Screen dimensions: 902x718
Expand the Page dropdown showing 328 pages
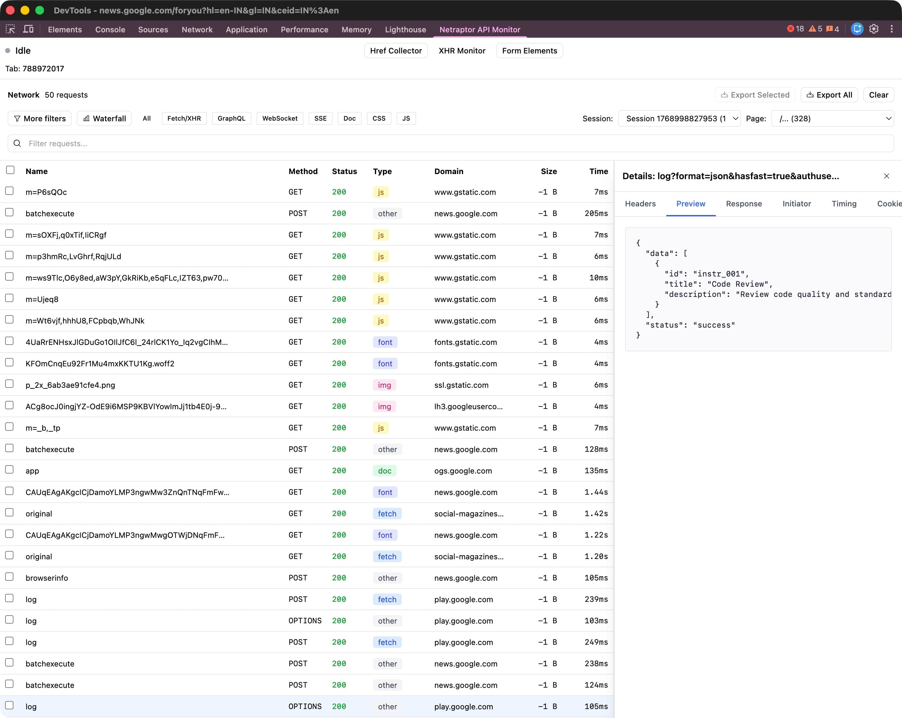833,118
